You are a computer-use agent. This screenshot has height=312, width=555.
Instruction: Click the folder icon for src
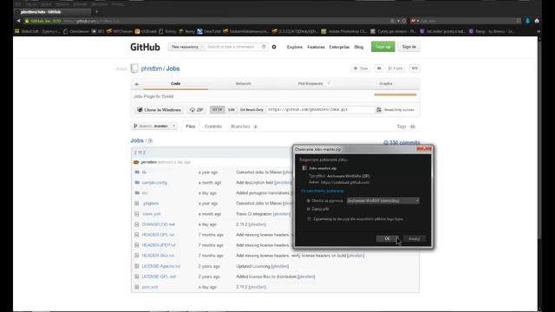pos(137,192)
